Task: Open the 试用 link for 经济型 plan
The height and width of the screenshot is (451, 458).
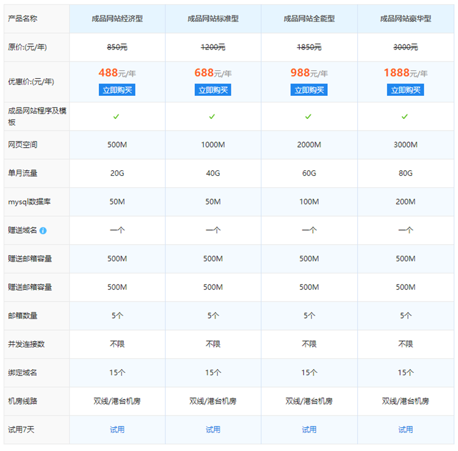Action: (117, 430)
